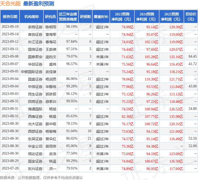Click the 天合光能 title text

click(10, 4)
